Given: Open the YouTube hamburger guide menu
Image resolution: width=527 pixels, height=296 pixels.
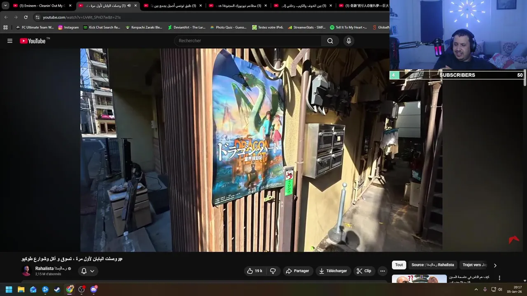Looking at the screenshot, I should (10, 41).
